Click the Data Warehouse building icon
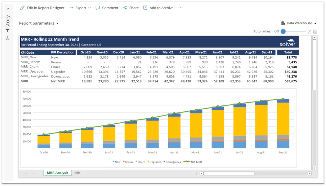Screen dimensions: 326x186 (283, 23)
